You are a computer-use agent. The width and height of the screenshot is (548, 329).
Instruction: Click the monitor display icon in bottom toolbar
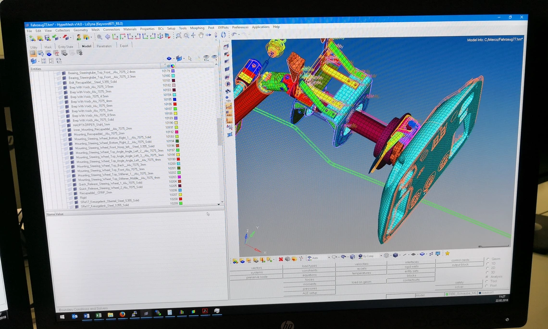[438, 254]
